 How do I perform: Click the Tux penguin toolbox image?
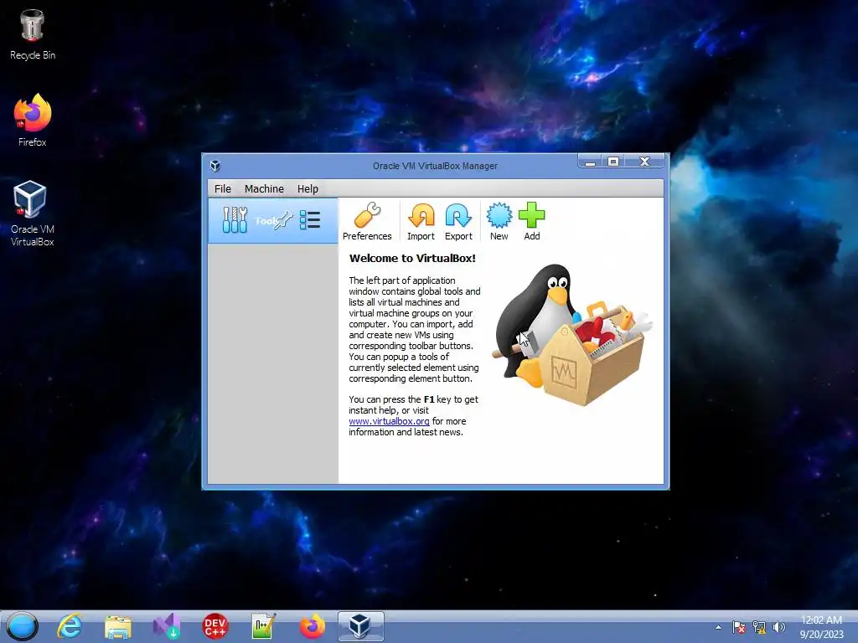pyautogui.click(x=571, y=335)
